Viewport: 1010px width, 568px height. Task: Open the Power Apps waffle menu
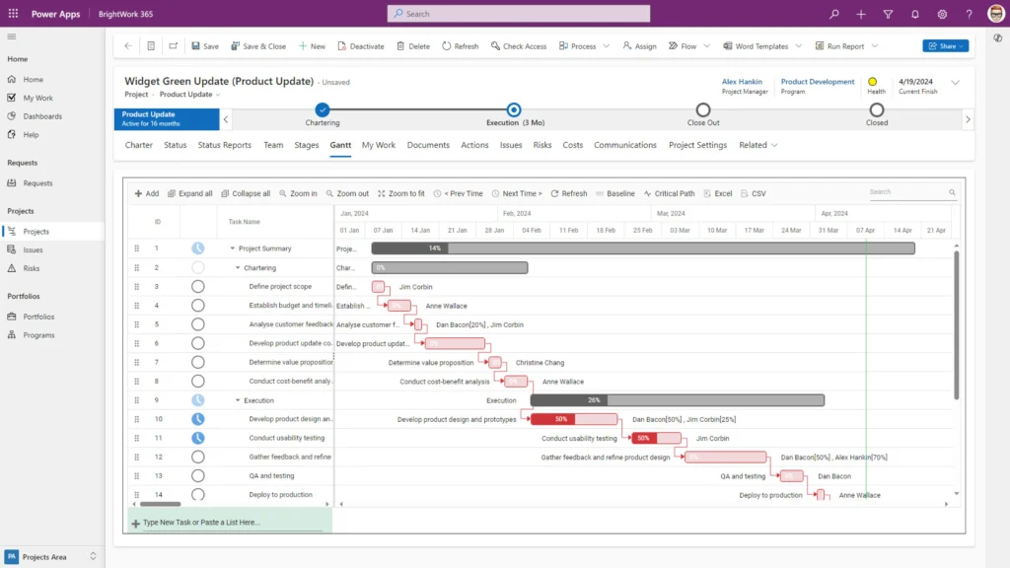13,13
